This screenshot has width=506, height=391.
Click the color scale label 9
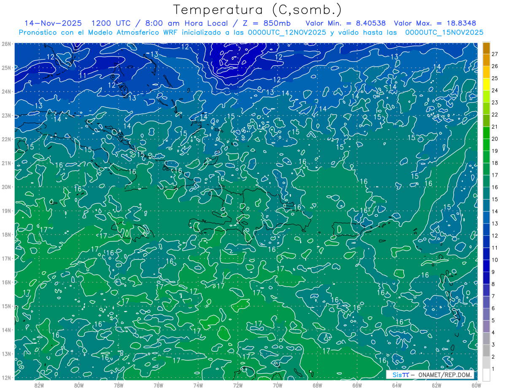[x=493, y=272]
